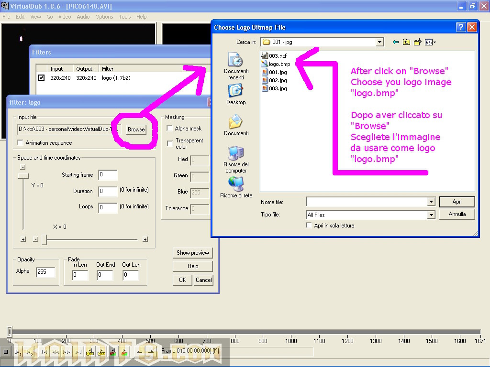Go back to the last visited folder
Viewport: 490px width, 367px height.
pyautogui.click(x=396, y=42)
